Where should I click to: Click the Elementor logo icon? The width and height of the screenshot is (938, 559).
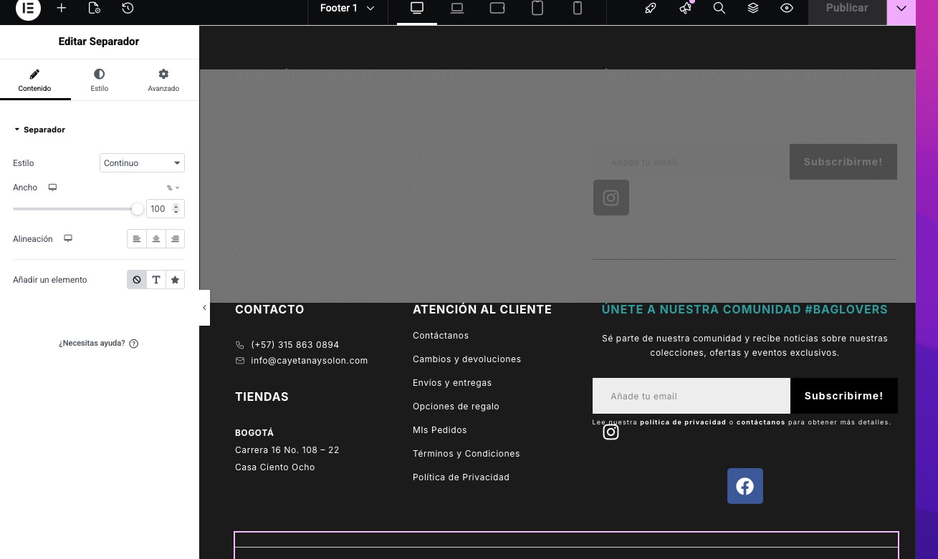point(29,9)
